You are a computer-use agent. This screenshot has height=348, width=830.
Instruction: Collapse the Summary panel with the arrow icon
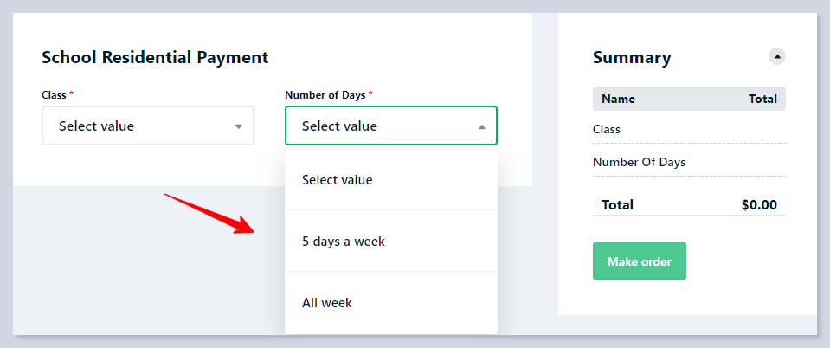(x=777, y=57)
